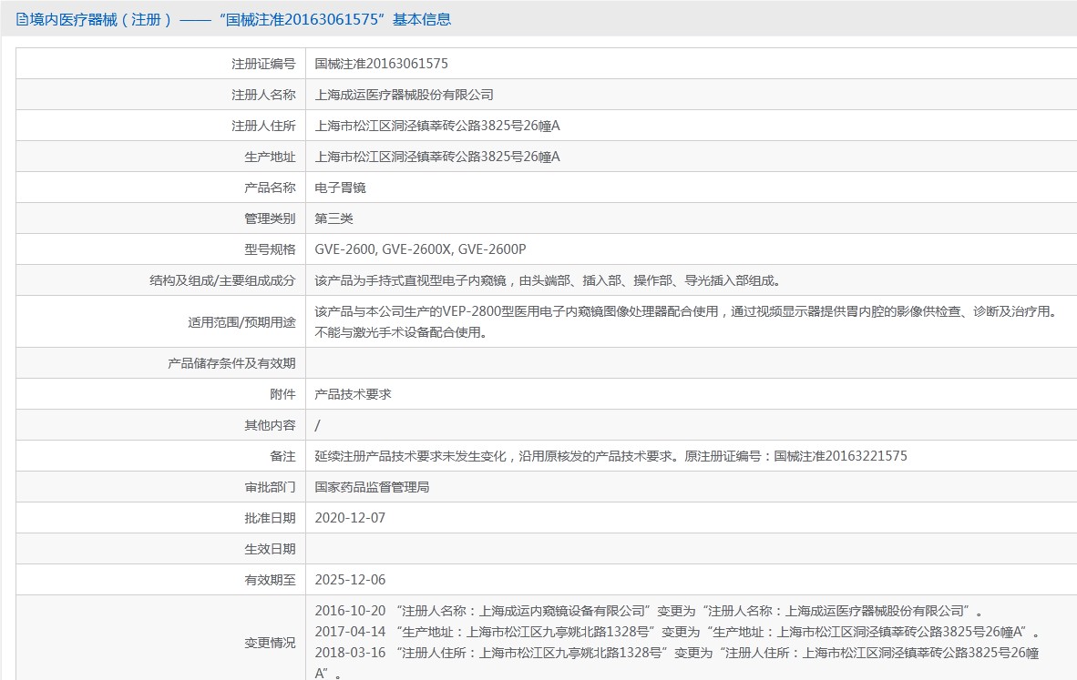1077x680 pixels.
Task: Select product name 电子胃镜
Action: (x=340, y=188)
